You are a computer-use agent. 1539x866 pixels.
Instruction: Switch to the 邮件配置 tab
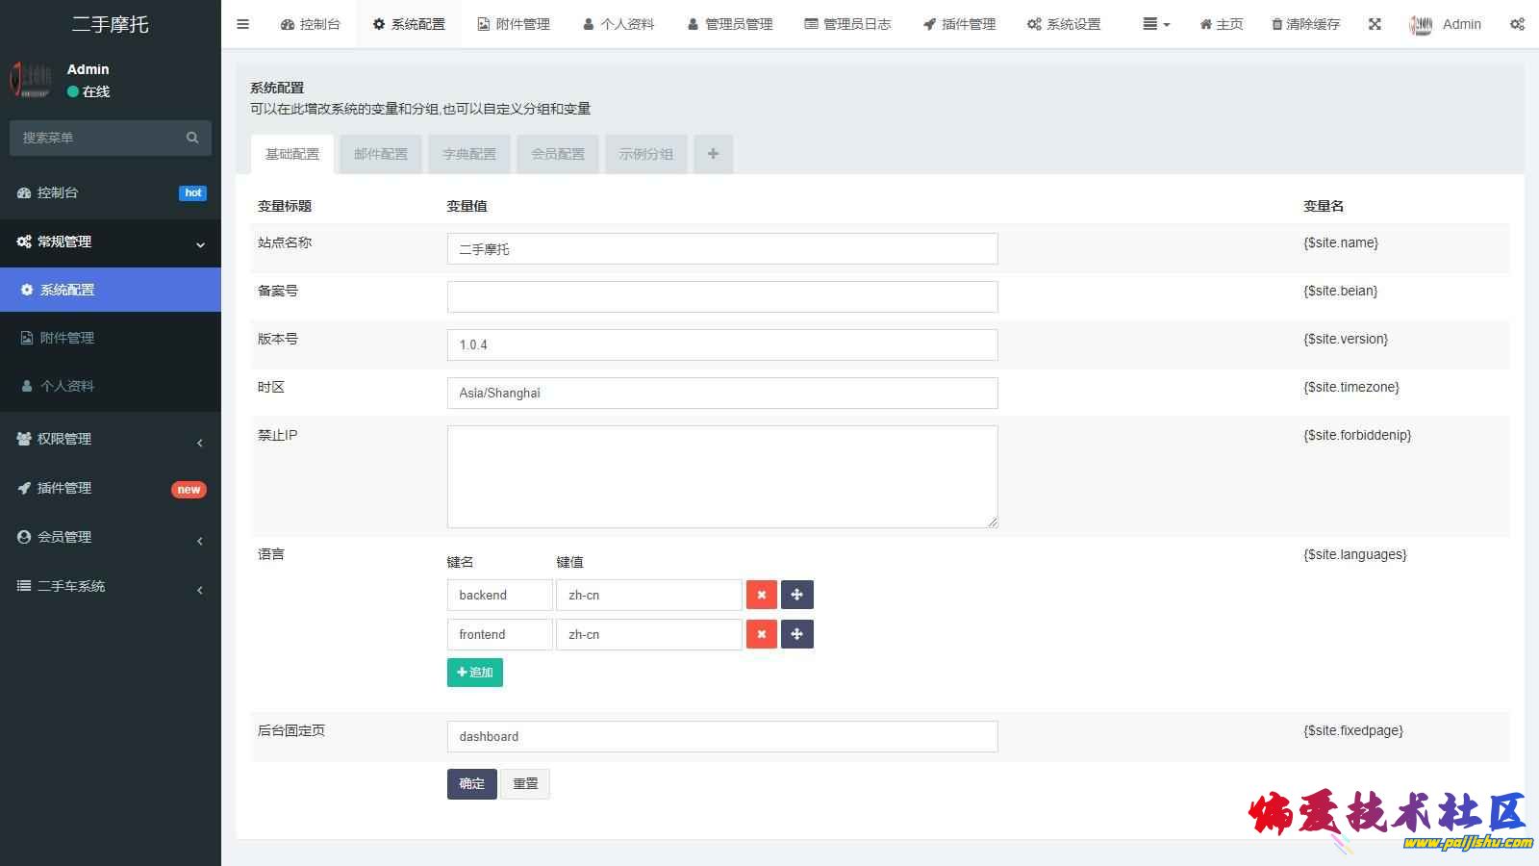[381, 154]
